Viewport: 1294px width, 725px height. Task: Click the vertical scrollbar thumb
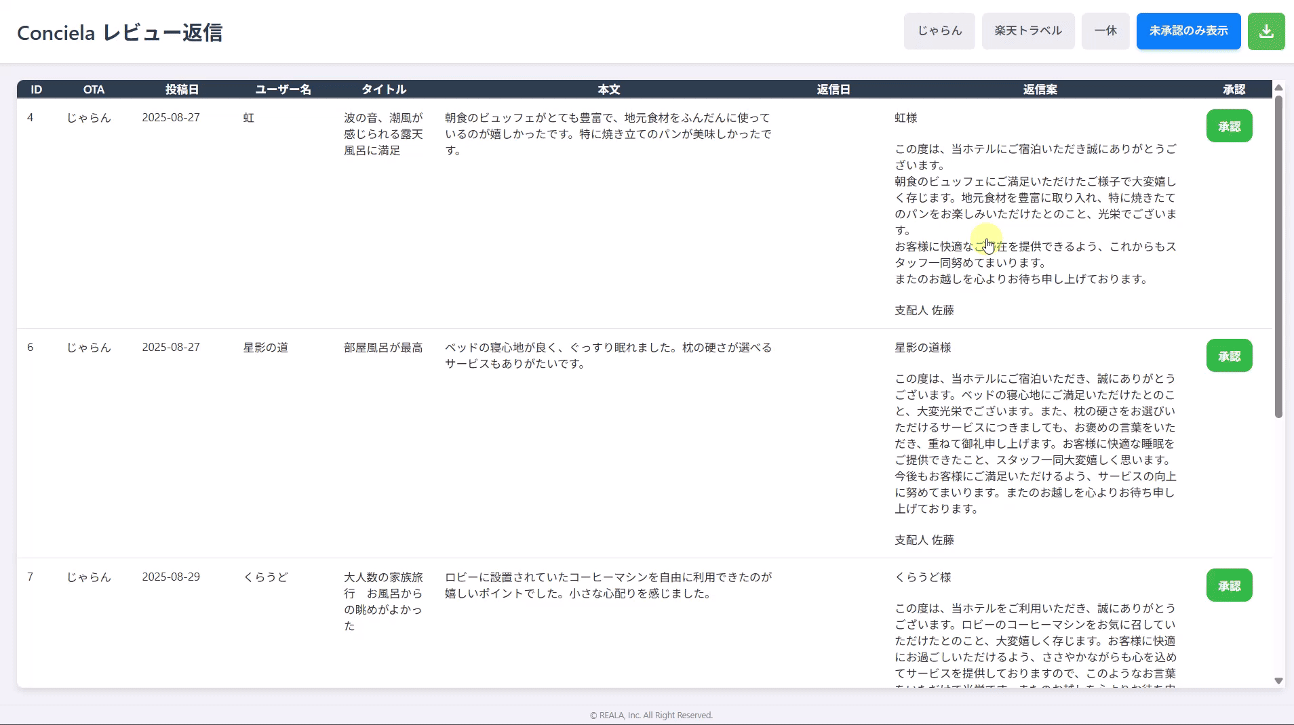coord(1278,257)
